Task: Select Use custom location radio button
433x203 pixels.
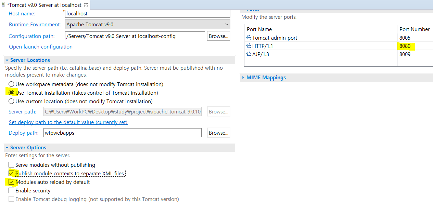Action: 11,101
